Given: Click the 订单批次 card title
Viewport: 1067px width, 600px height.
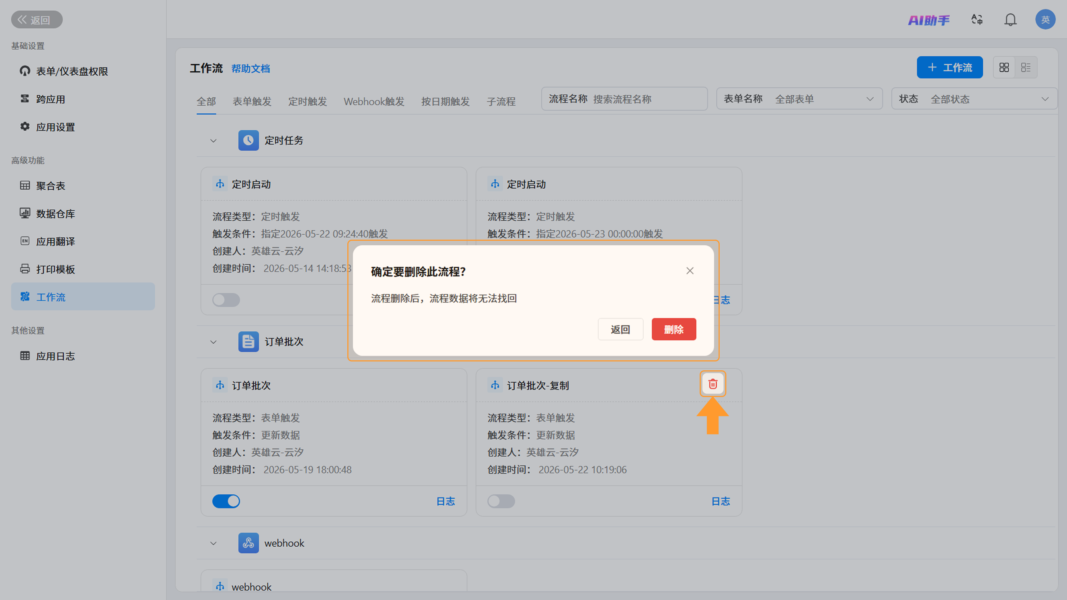Looking at the screenshot, I should click(x=251, y=386).
